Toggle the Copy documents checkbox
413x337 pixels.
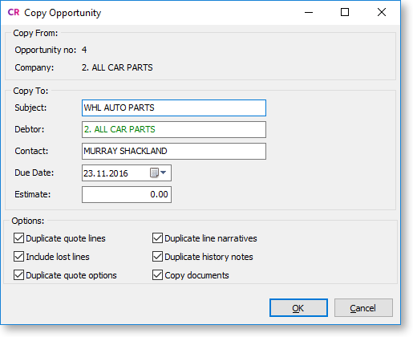coord(157,275)
